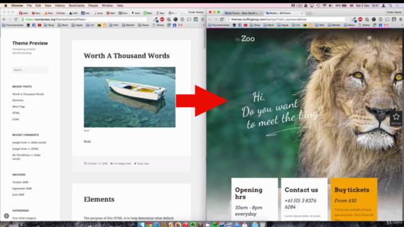This screenshot has height=227, width=404.
Task: Click the Contact us card
Action: (x=304, y=199)
